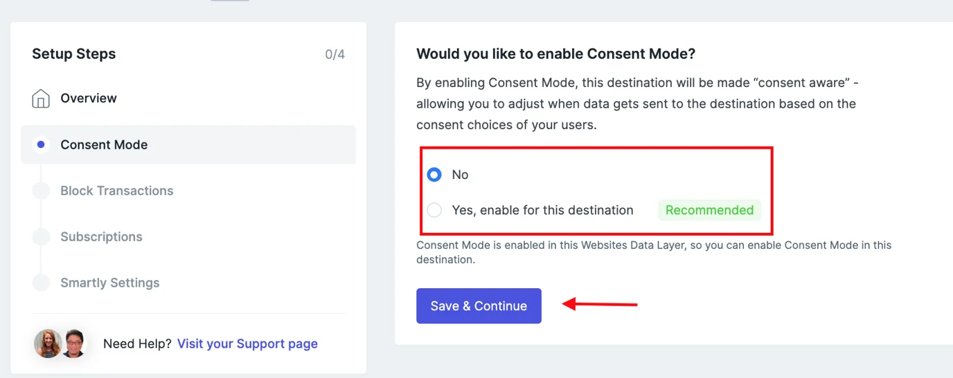Select the Consent Mode step label
The height and width of the screenshot is (378, 953).
tap(104, 144)
